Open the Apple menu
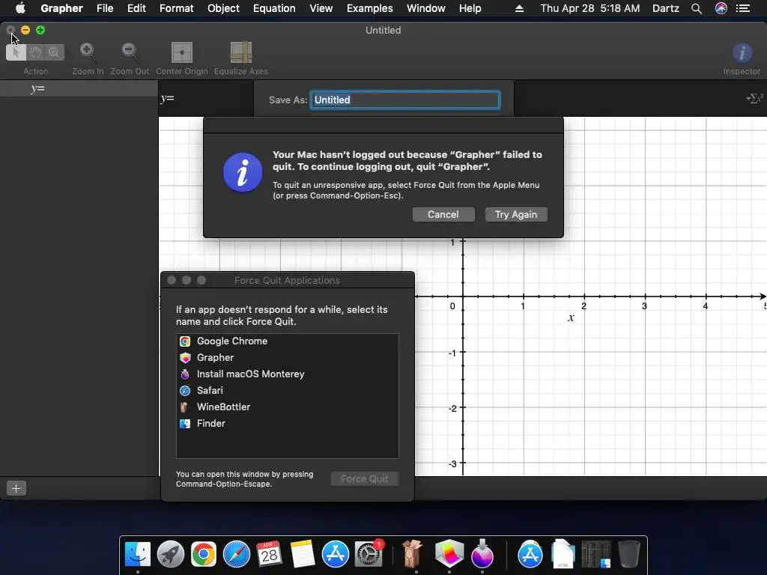767x575 pixels. tap(20, 8)
